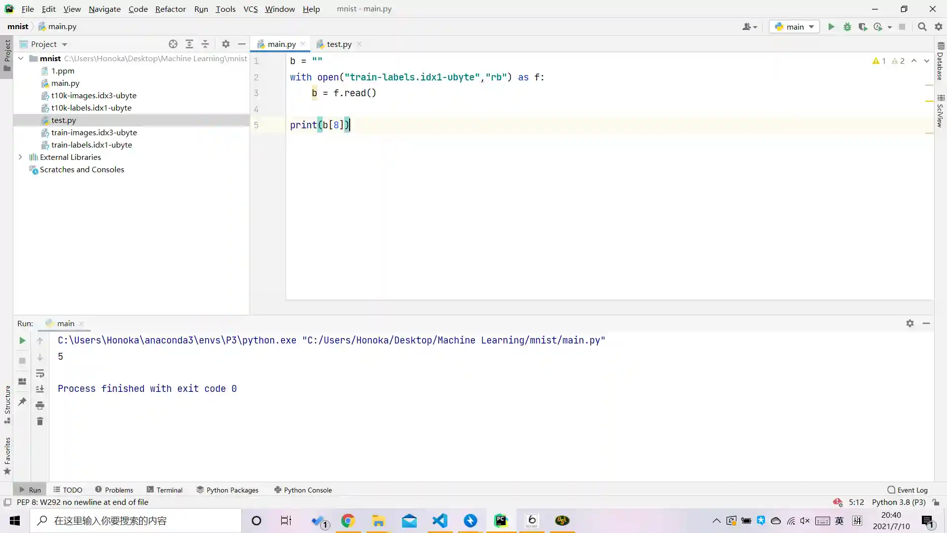Toggle soft-wrap in Run console
947x533 pixels.
[40, 373]
